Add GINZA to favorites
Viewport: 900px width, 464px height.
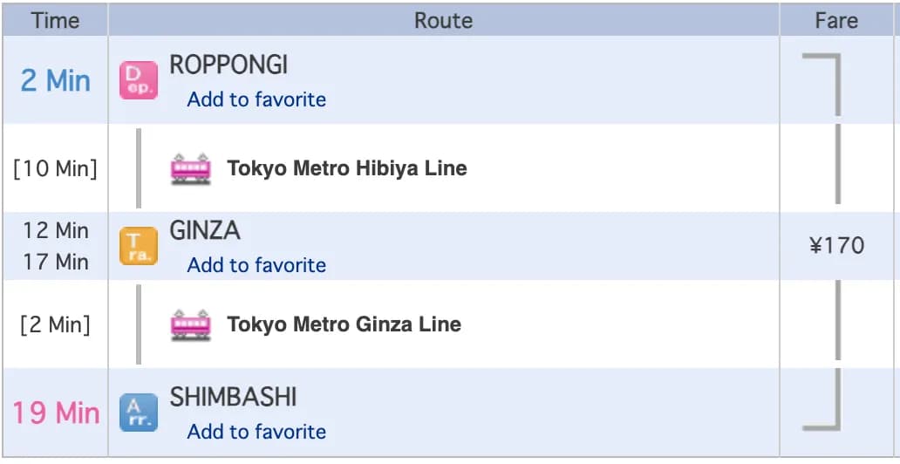pyautogui.click(x=256, y=265)
